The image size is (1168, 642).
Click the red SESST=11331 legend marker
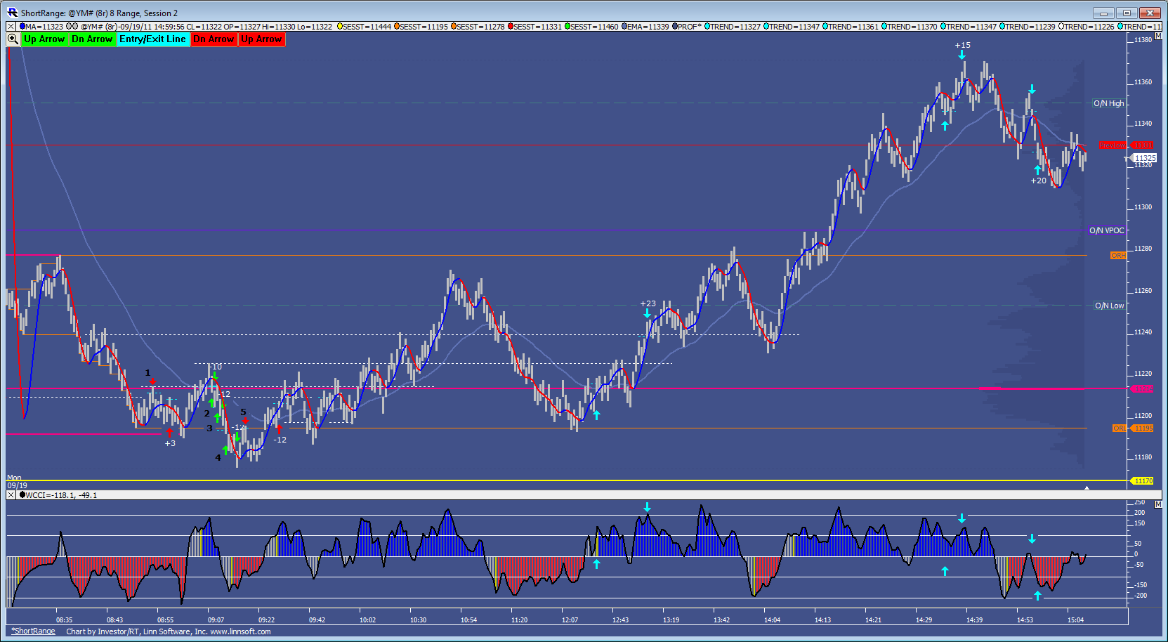tap(511, 27)
